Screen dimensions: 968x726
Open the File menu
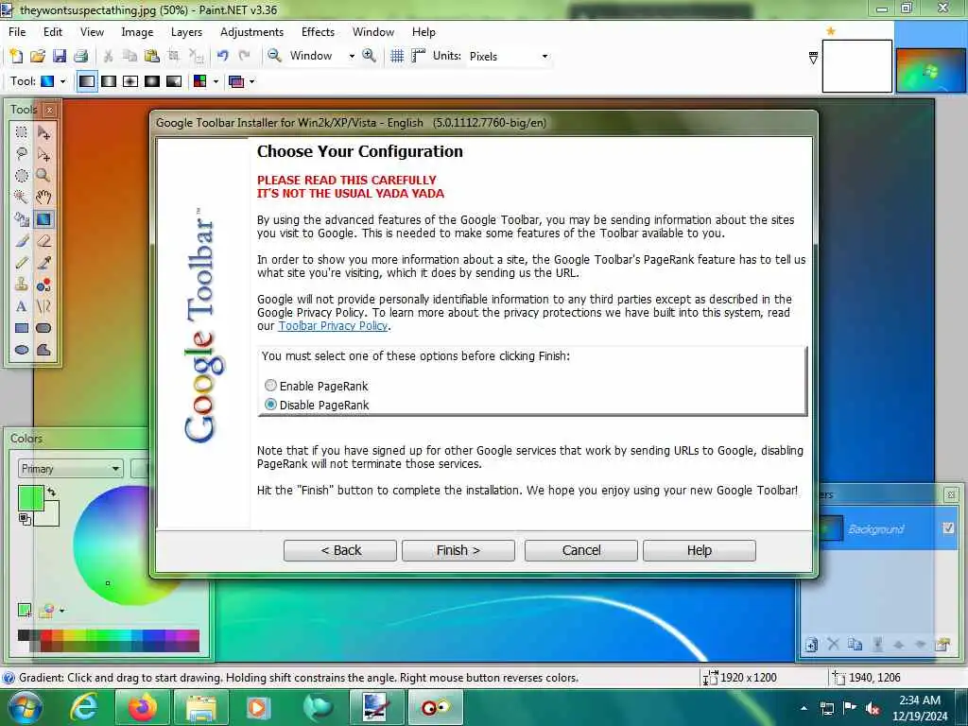click(17, 32)
